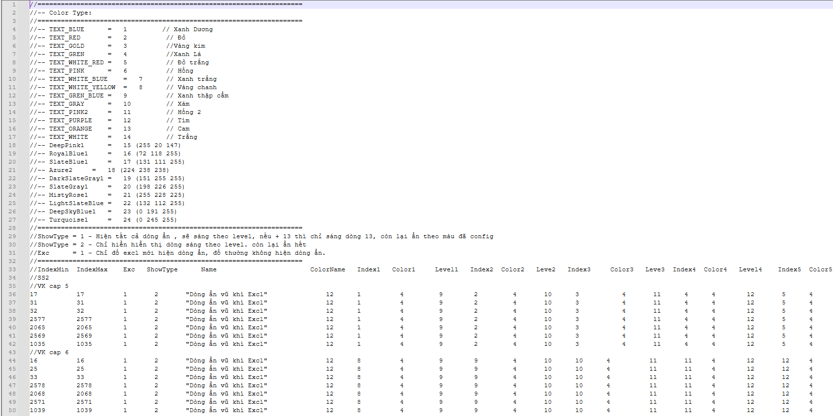Viewport: 833px width, 416px height.
Task: Click the IndexMin value 2577 on line 39
Action: (38, 319)
